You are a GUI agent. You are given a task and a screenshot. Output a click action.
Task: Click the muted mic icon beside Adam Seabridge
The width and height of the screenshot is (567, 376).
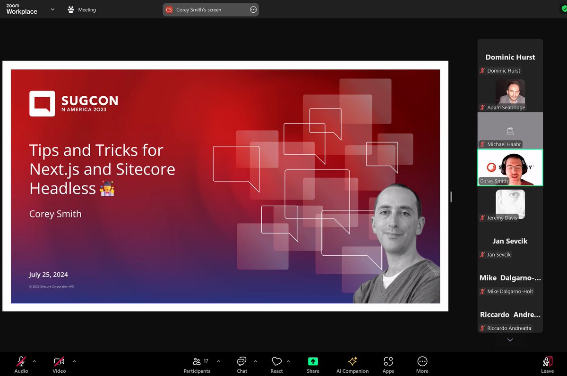(x=482, y=108)
